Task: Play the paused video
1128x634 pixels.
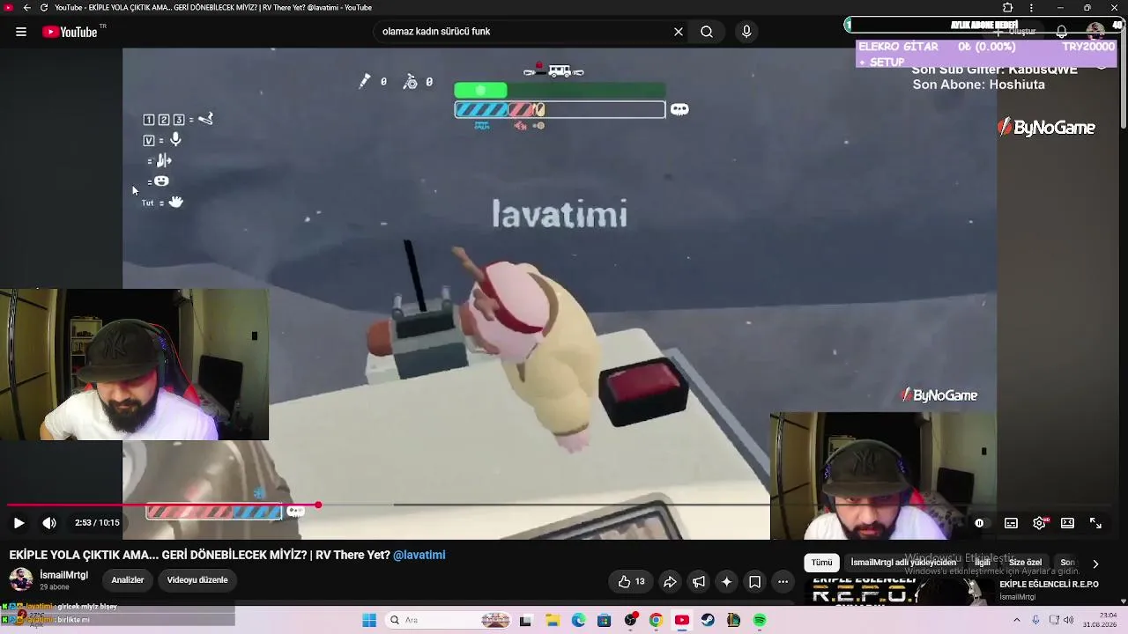Action: pos(19,523)
